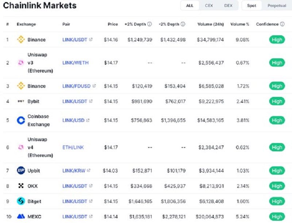Click the Uniswap v4 unicorn logo
292x223 pixels.
click(21, 147)
